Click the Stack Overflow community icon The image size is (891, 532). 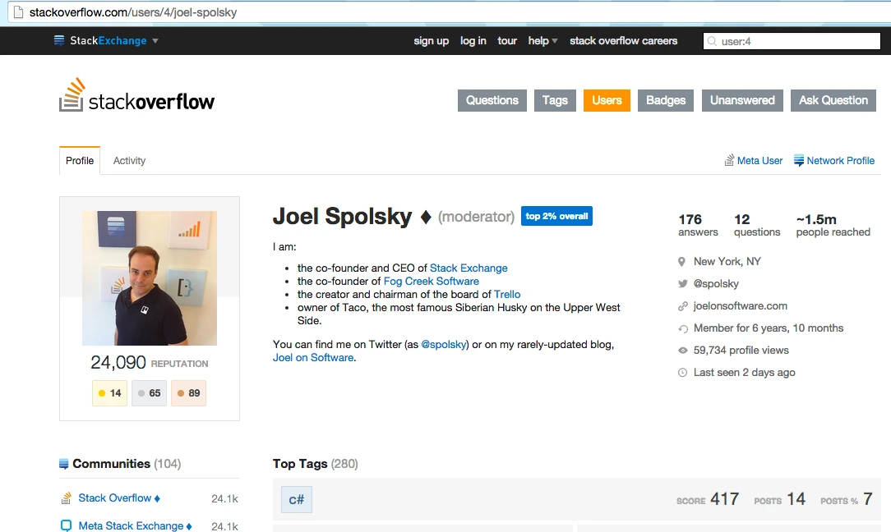(x=66, y=498)
